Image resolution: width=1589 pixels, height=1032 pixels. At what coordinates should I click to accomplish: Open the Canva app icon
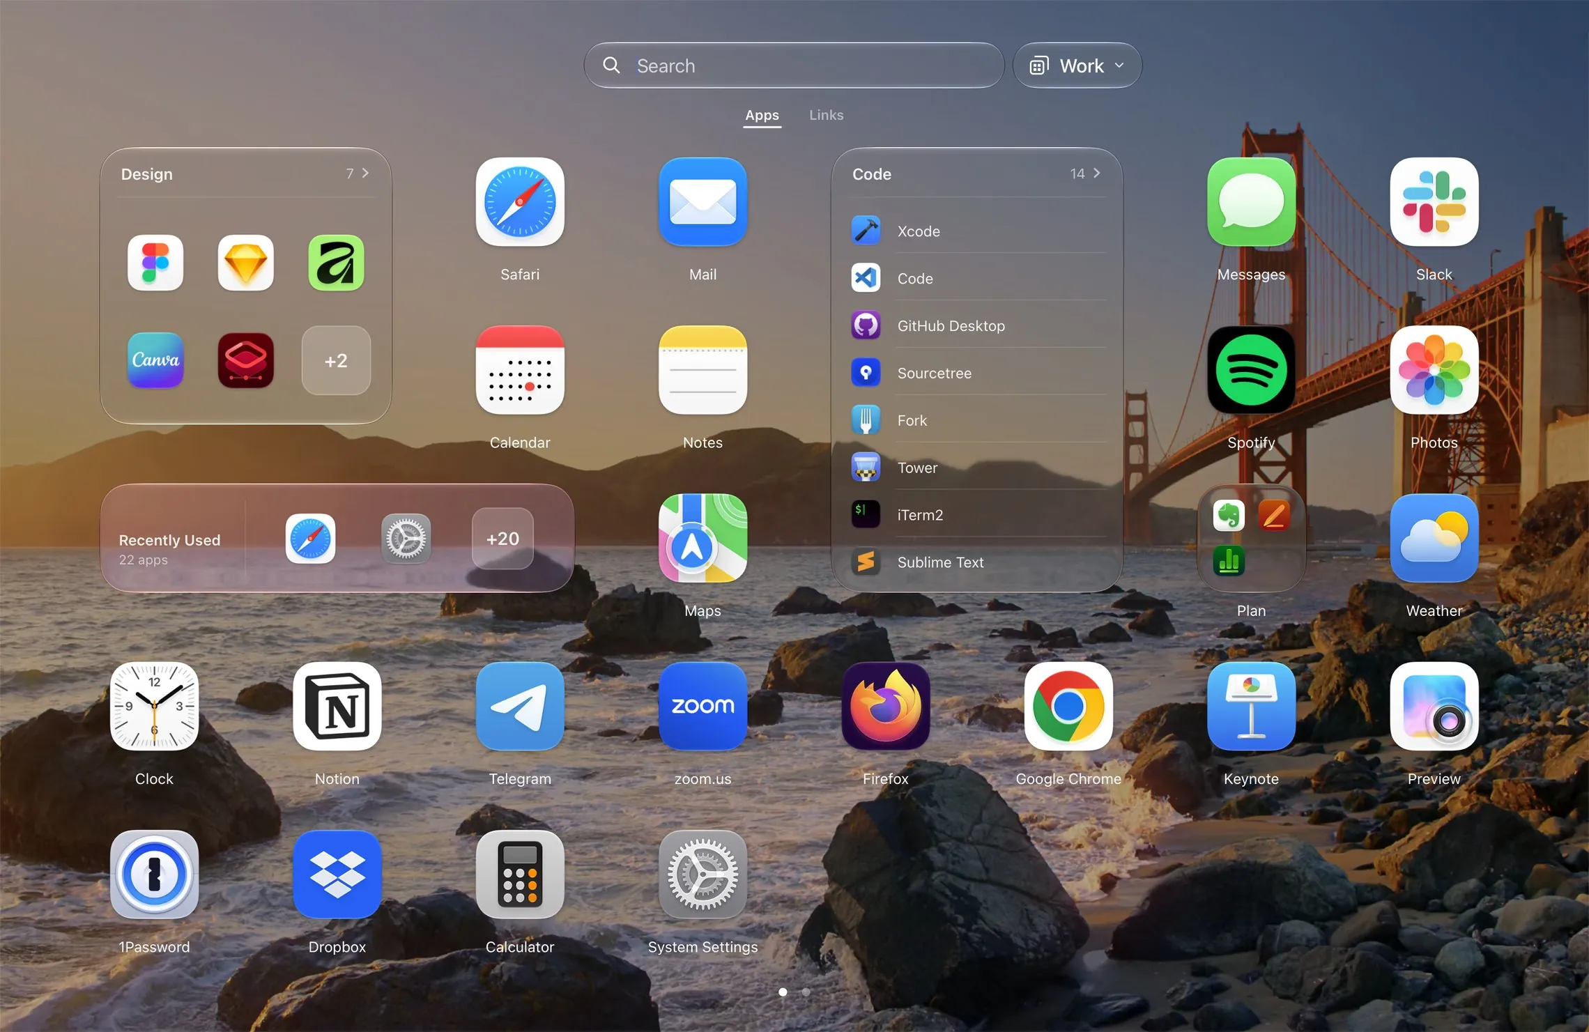tap(155, 360)
